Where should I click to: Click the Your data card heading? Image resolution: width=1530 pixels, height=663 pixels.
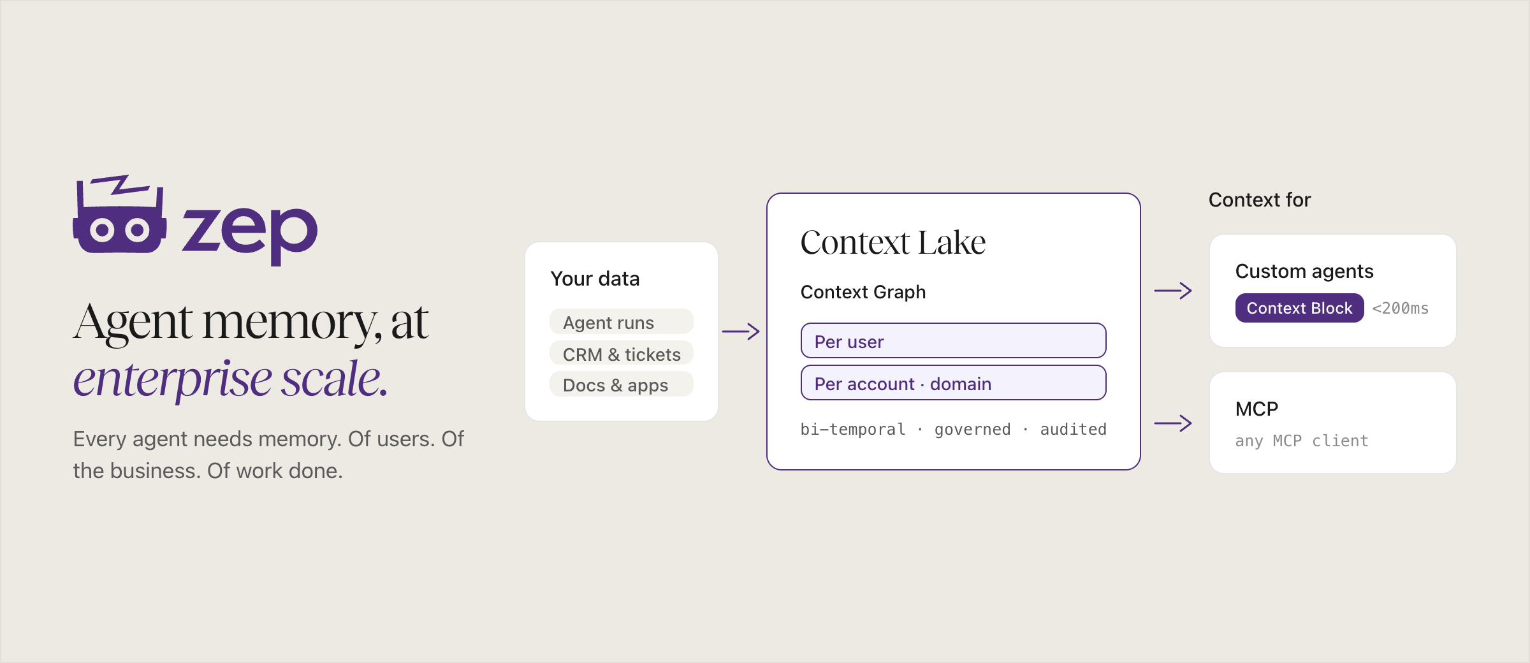point(595,279)
